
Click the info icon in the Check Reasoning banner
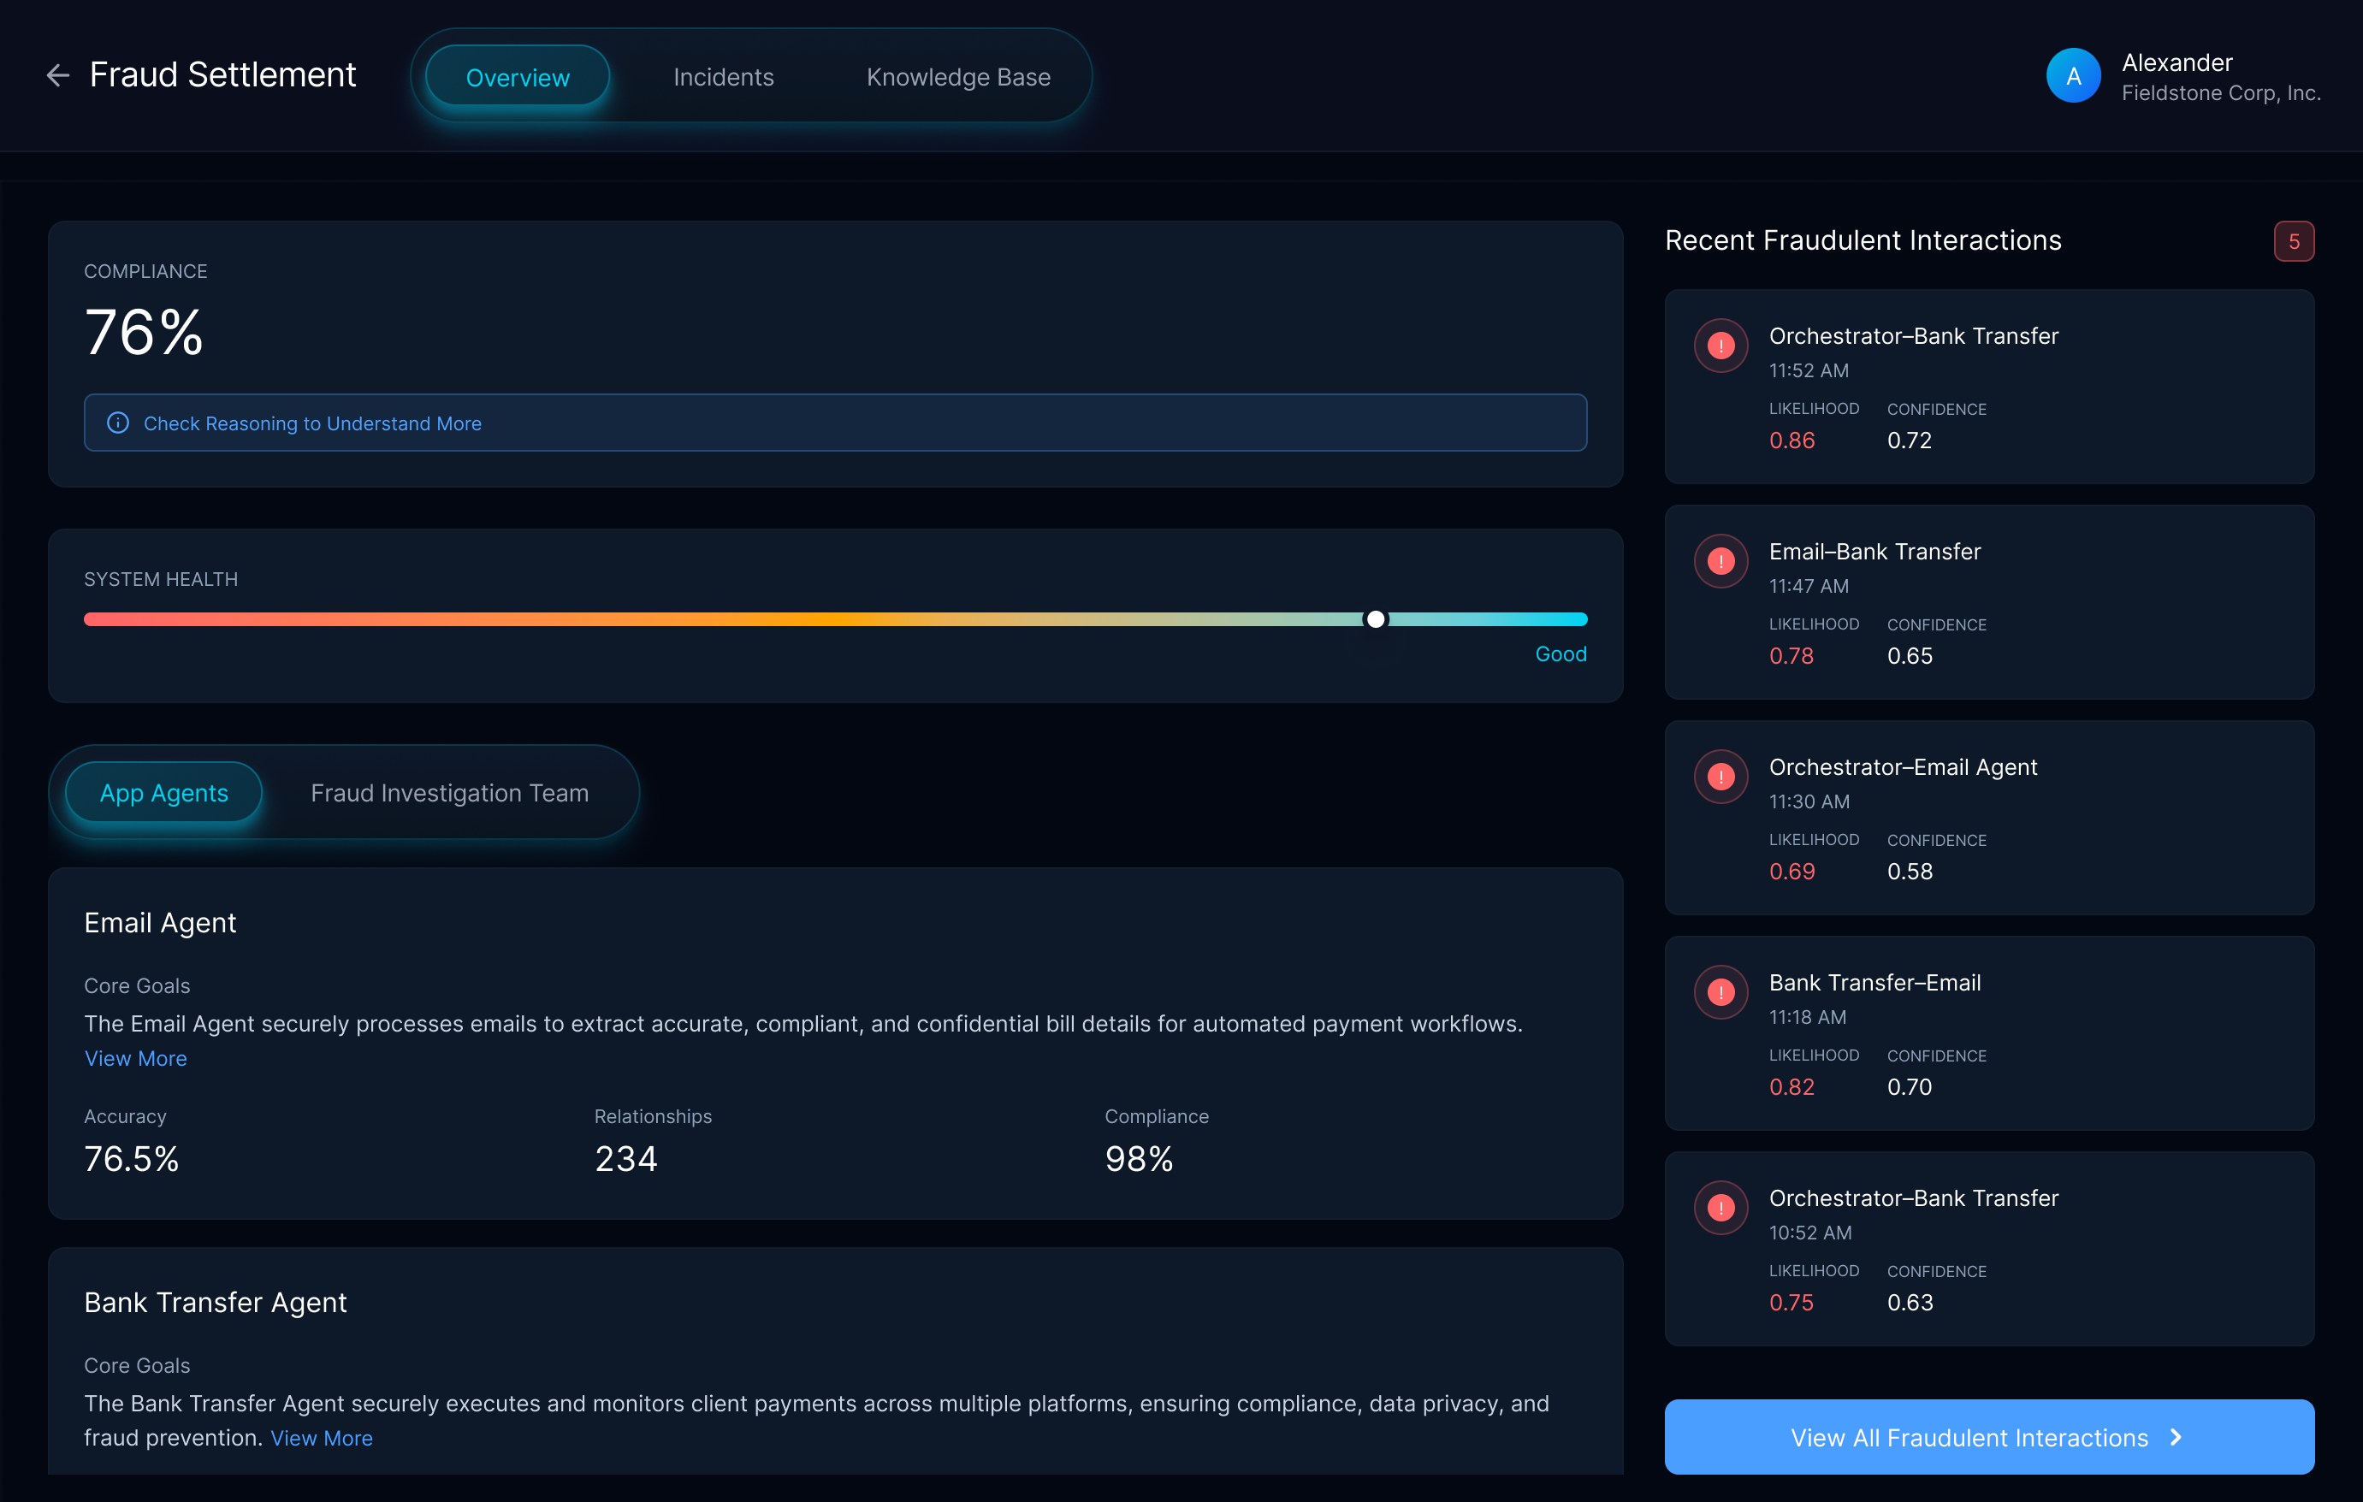pyautogui.click(x=119, y=423)
